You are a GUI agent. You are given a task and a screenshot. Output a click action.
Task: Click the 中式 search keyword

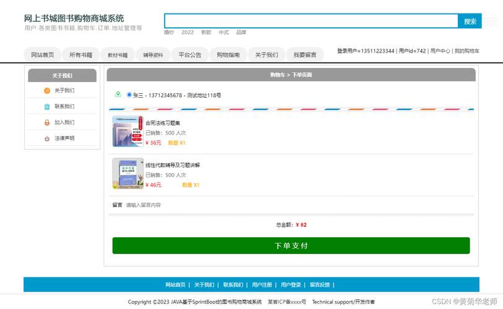(x=223, y=32)
